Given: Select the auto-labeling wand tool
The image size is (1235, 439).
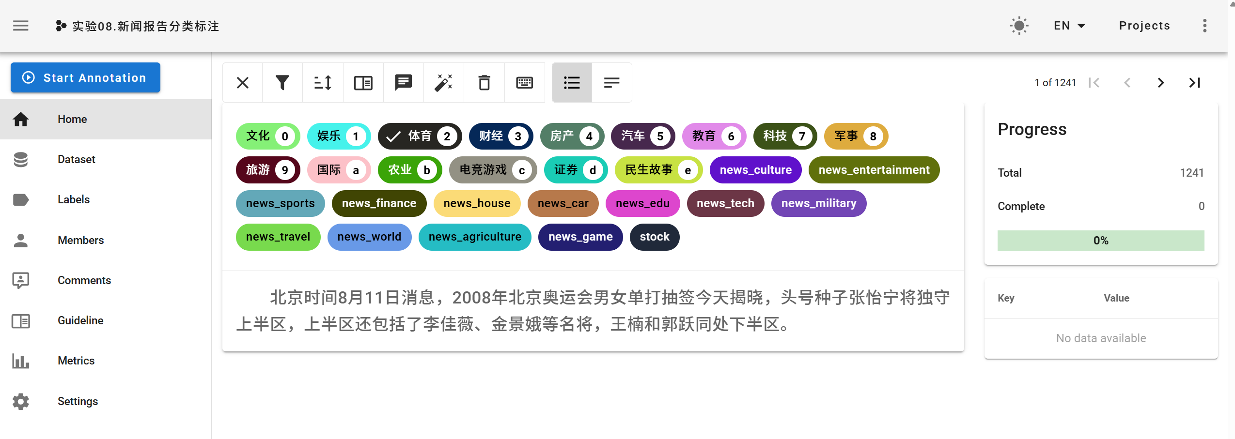Looking at the screenshot, I should tap(443, 82).
